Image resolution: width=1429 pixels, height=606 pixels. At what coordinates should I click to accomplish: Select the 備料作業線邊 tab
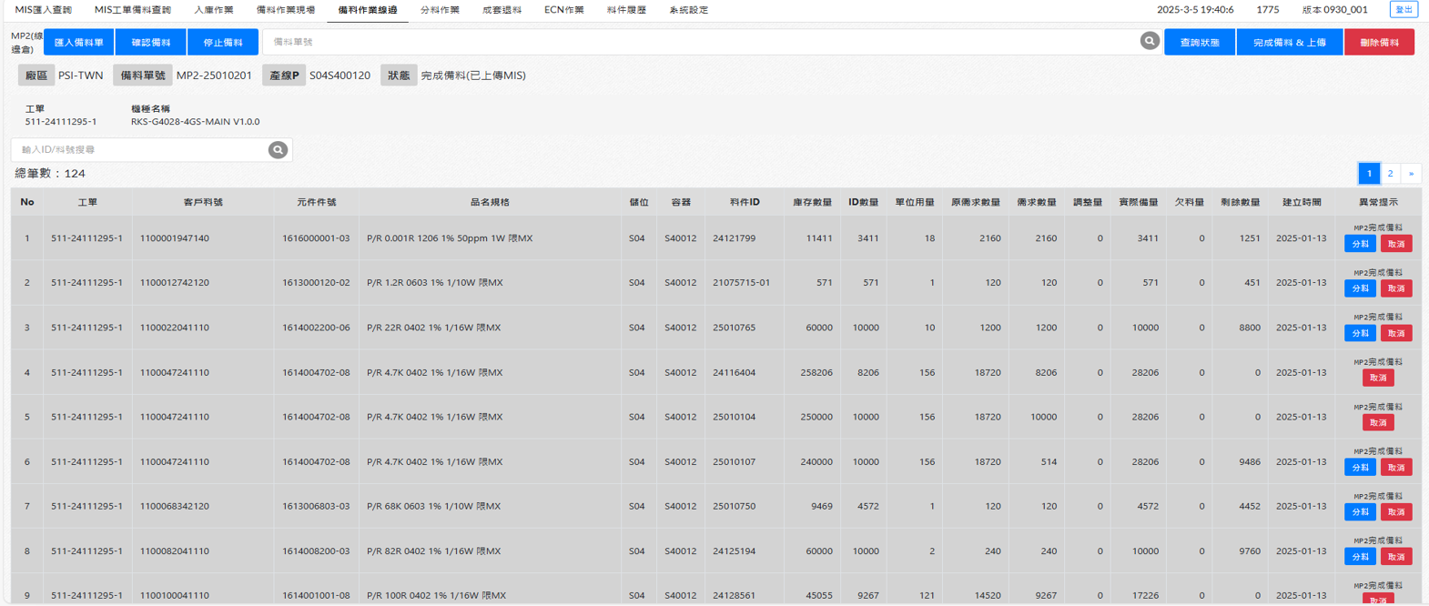pos(367,10)
